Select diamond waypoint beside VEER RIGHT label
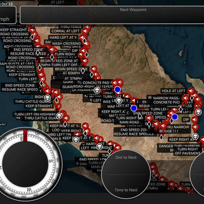This screenshot has width=204, height=204. click(x=85, y=133)
